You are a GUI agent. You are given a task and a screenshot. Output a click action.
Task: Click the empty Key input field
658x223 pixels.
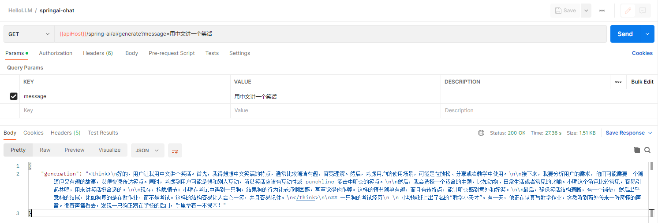coord(126,110)
